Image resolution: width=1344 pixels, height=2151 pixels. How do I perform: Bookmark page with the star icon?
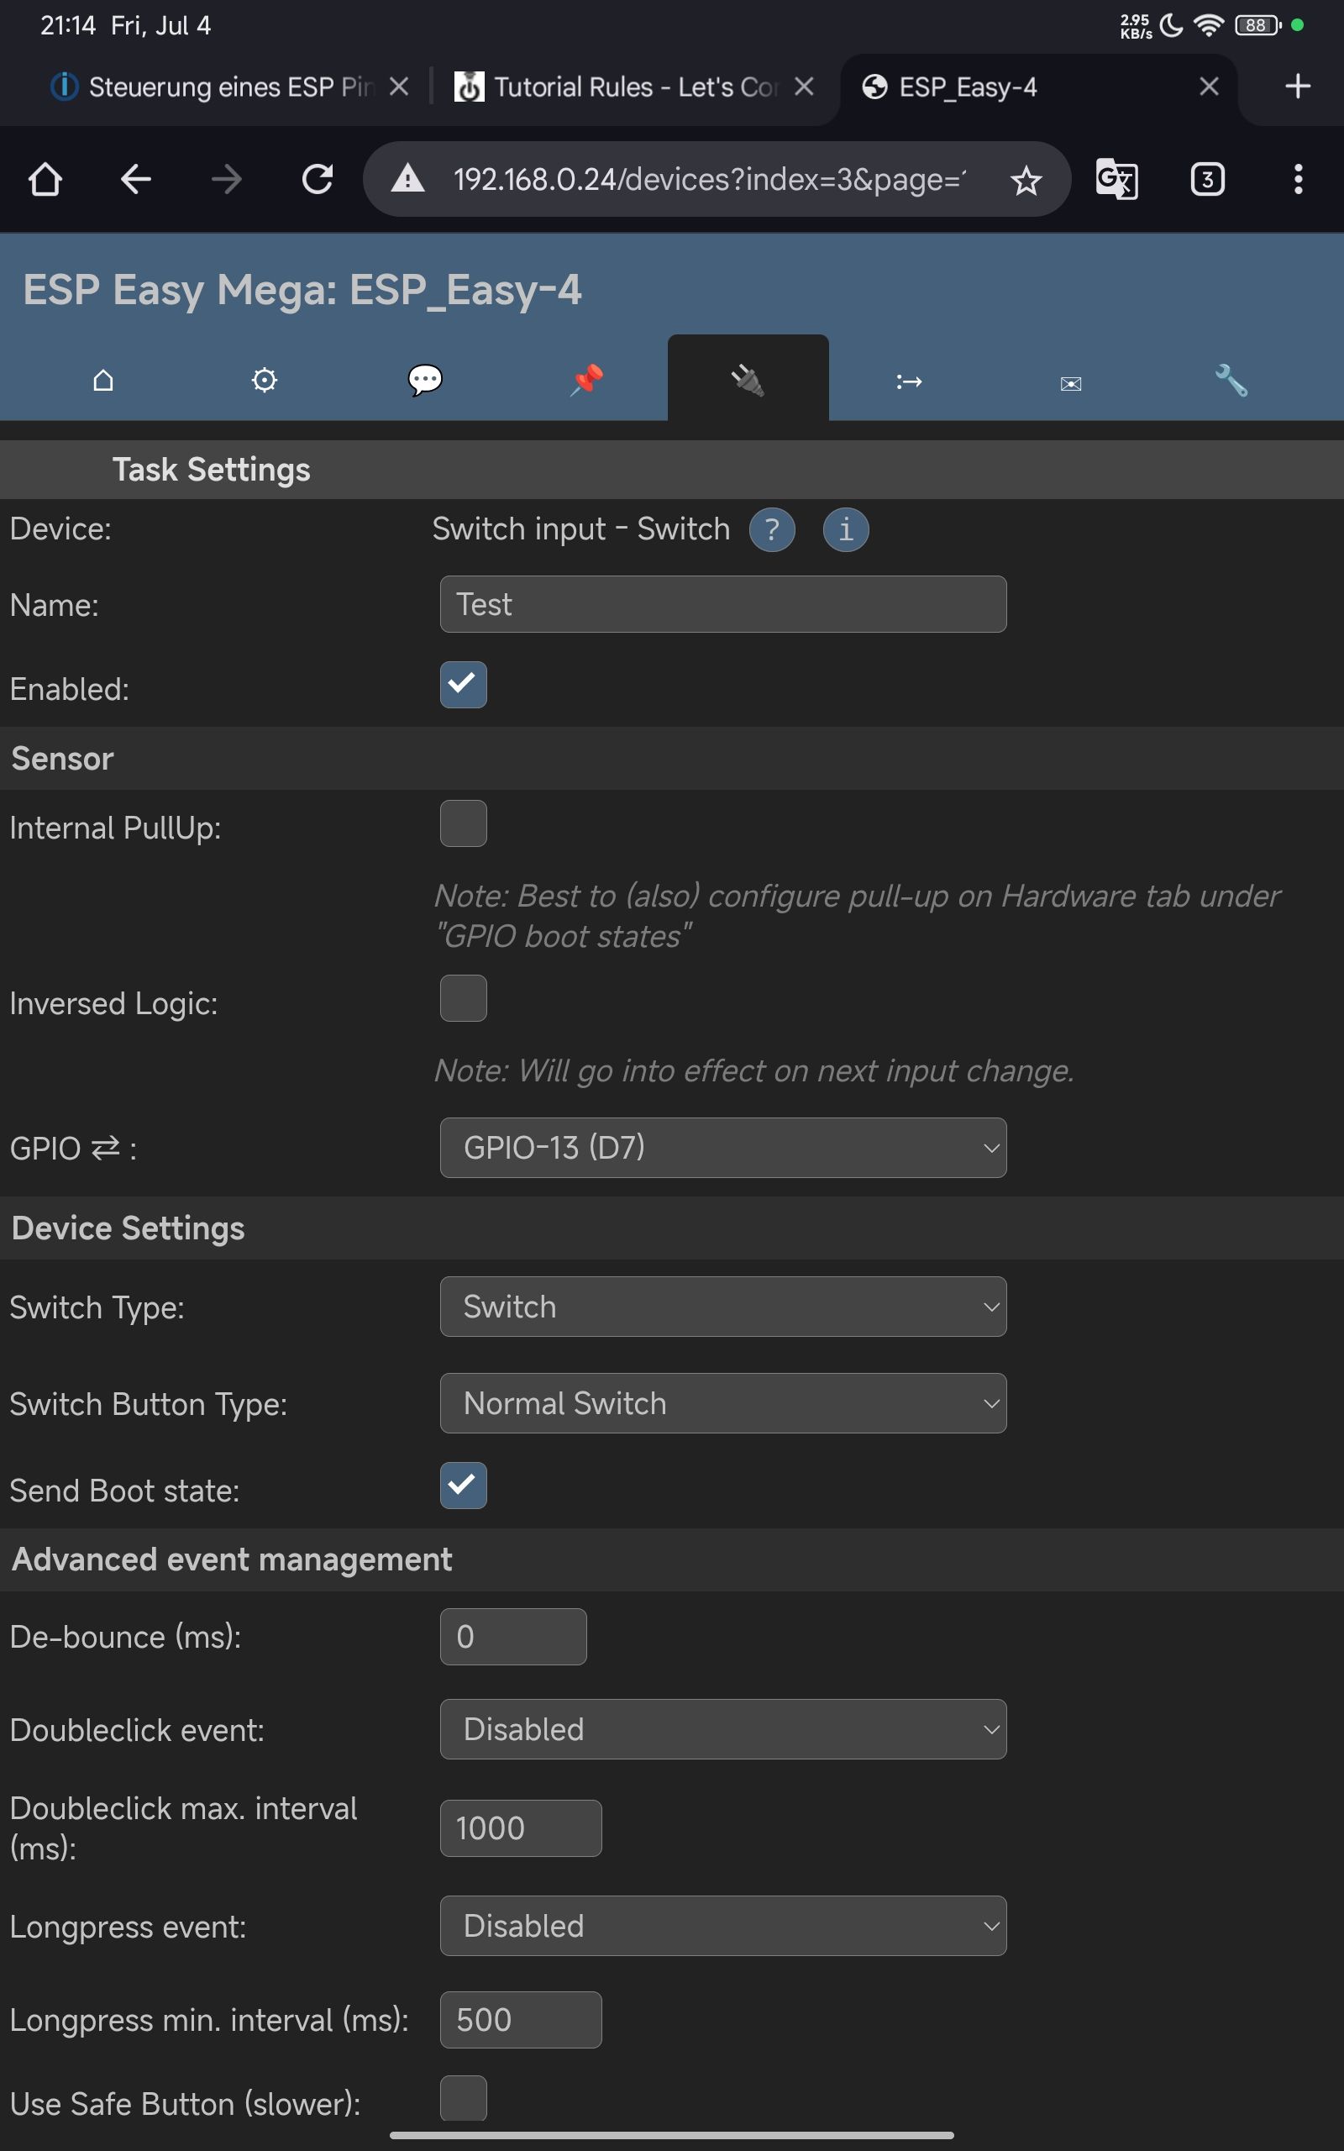pos(1026,181)
